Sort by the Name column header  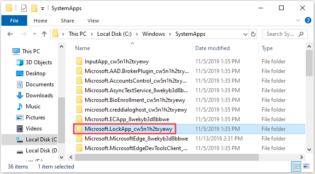point(82,48)
